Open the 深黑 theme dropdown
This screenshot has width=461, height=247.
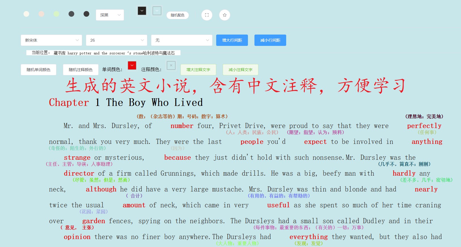click(x=110, y=15)
